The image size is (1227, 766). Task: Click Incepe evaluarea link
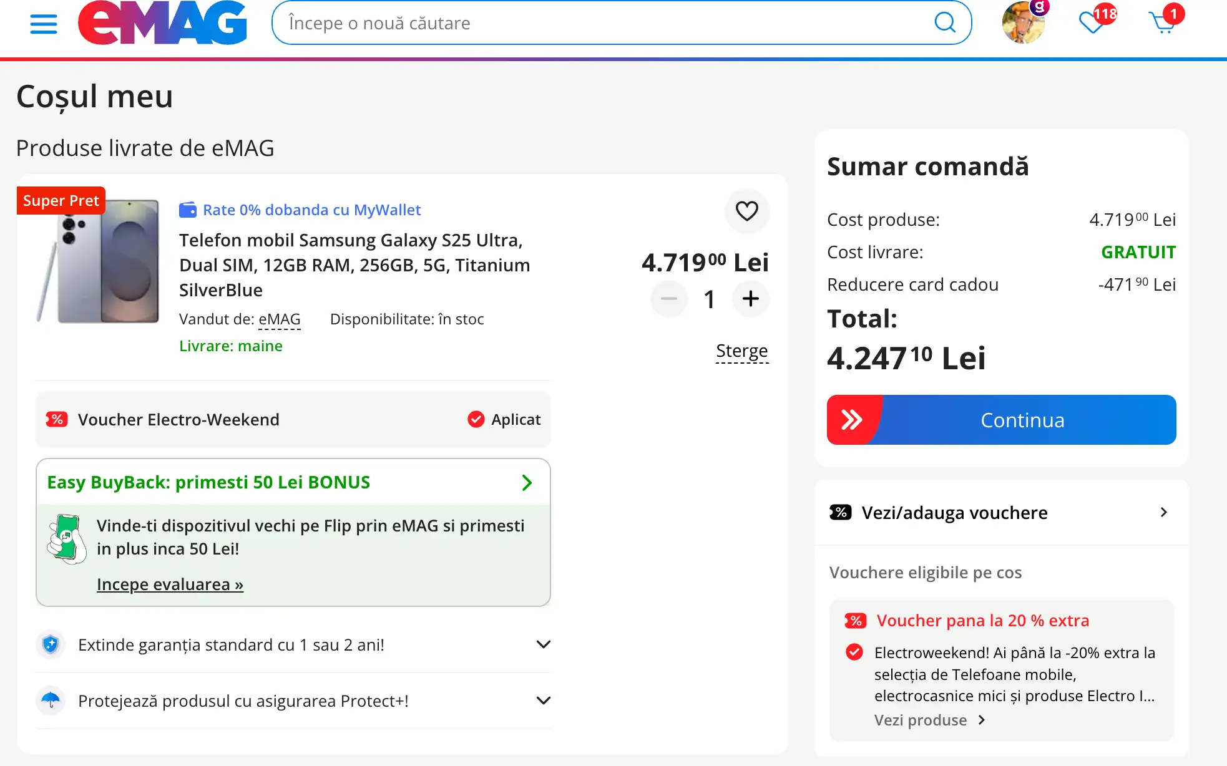click(170, 584)
